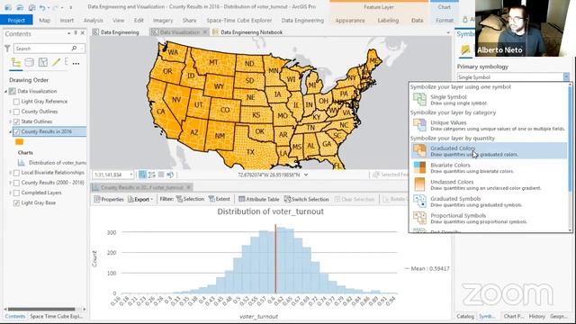Image resolution: width=576 pixels, height=324 pixels.
Task: Toggle the Light Gray Reference layer checkbox
Action: click(x=16, y=102)
